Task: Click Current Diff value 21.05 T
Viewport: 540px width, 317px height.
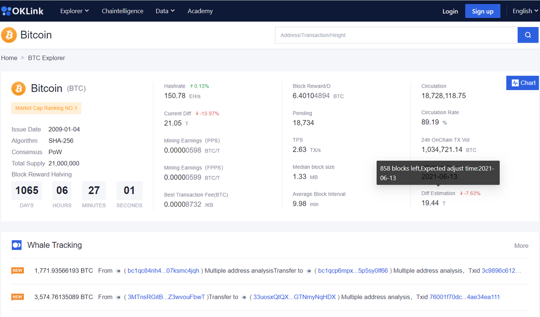Action: coord(176,123)
